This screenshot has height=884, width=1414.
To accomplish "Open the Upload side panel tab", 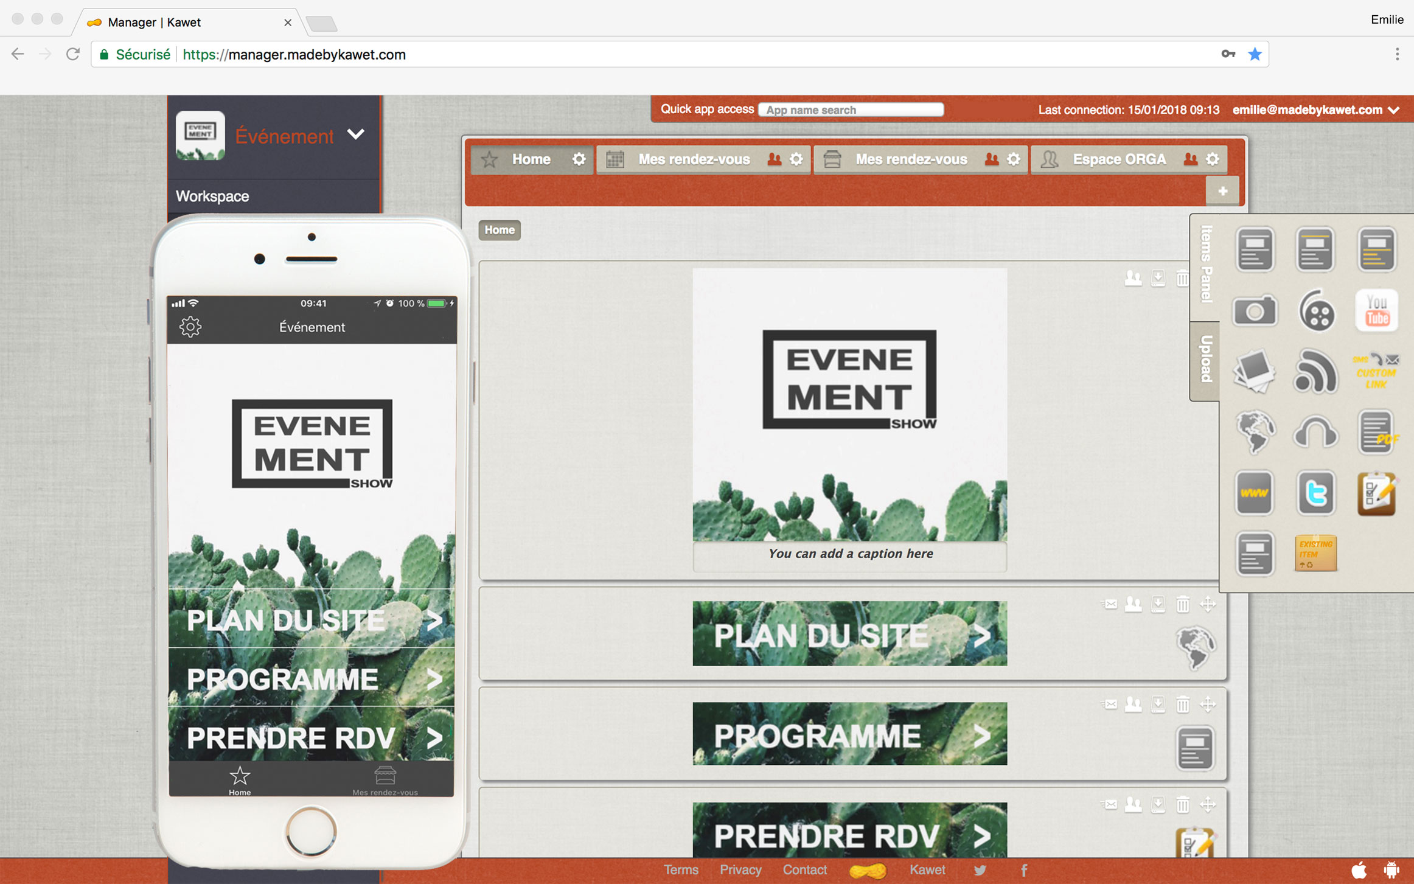I will [1205, 360].
